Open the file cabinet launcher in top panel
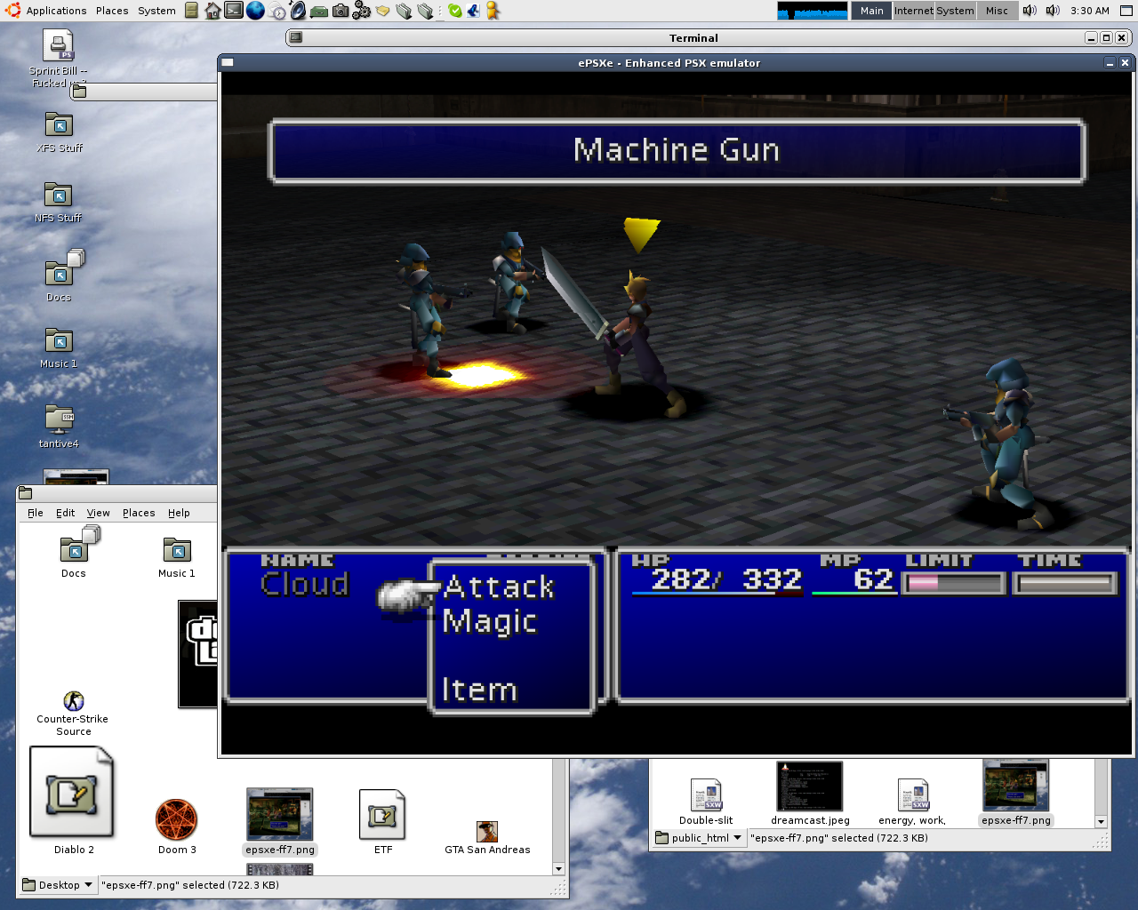1138x910 pixels. 191,11
